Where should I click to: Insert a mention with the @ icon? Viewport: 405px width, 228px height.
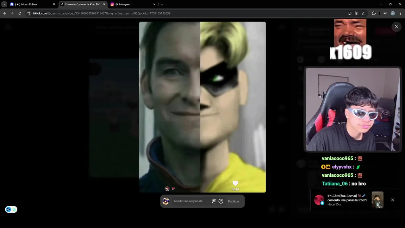click(214, 201)
